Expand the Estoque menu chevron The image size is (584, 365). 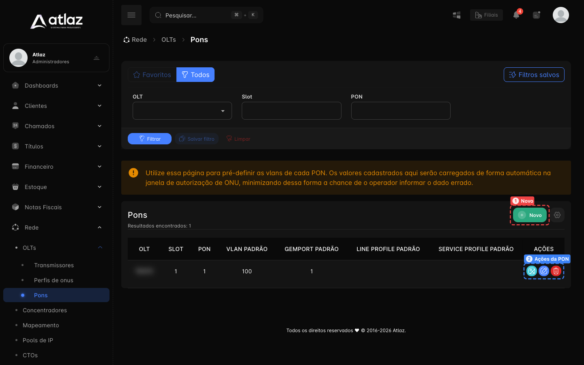coord(99,187)
